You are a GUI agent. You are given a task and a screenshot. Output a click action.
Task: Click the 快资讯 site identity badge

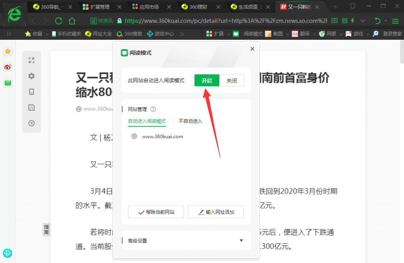pos(101,21)
